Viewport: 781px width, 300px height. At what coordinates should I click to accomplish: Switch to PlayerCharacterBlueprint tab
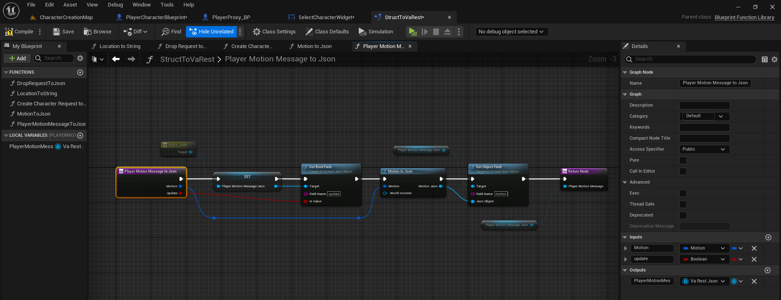point(152,18)
